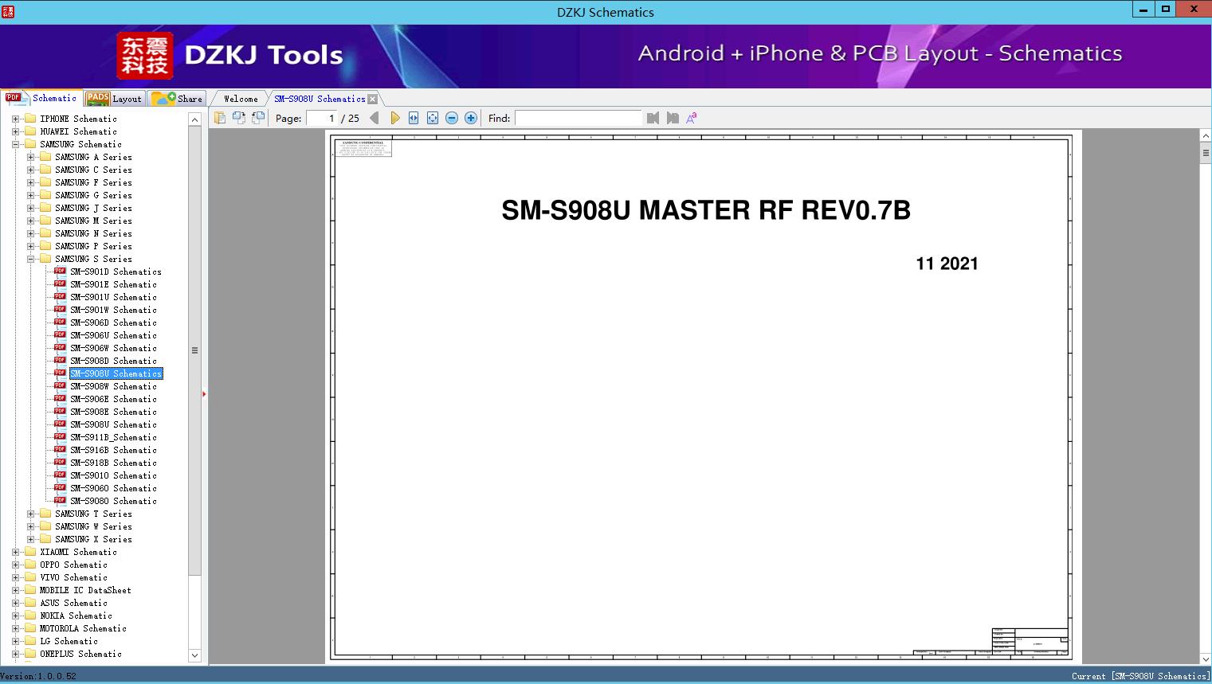
Task: Expand the SAMSUNG A Series folder
Action: (30, 157)
